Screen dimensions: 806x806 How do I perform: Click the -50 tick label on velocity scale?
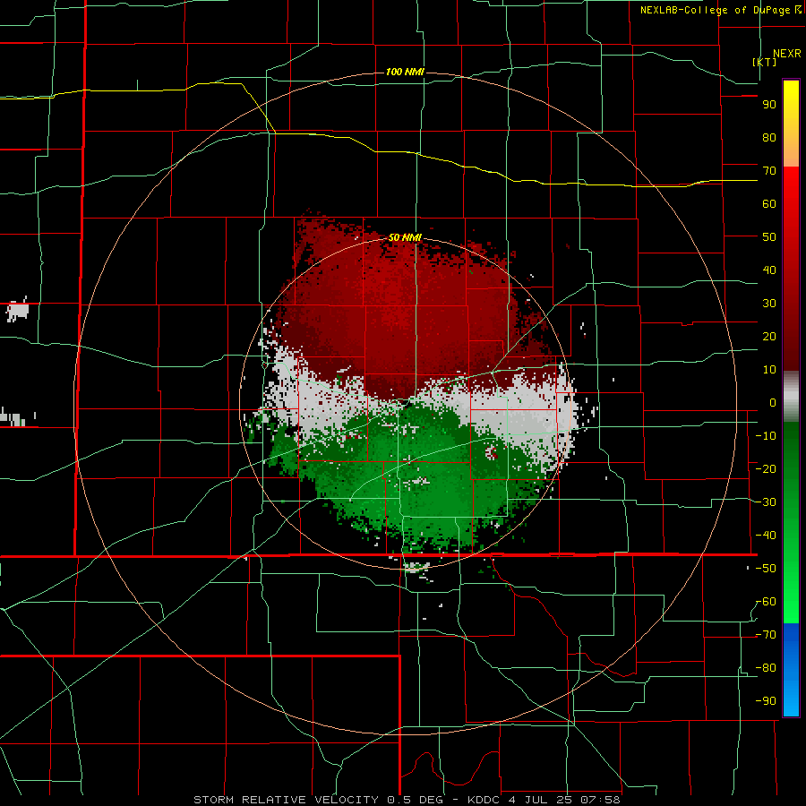pos(766,569)
